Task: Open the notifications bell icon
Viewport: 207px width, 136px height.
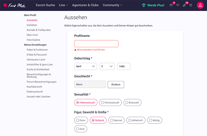Action: 191,5
